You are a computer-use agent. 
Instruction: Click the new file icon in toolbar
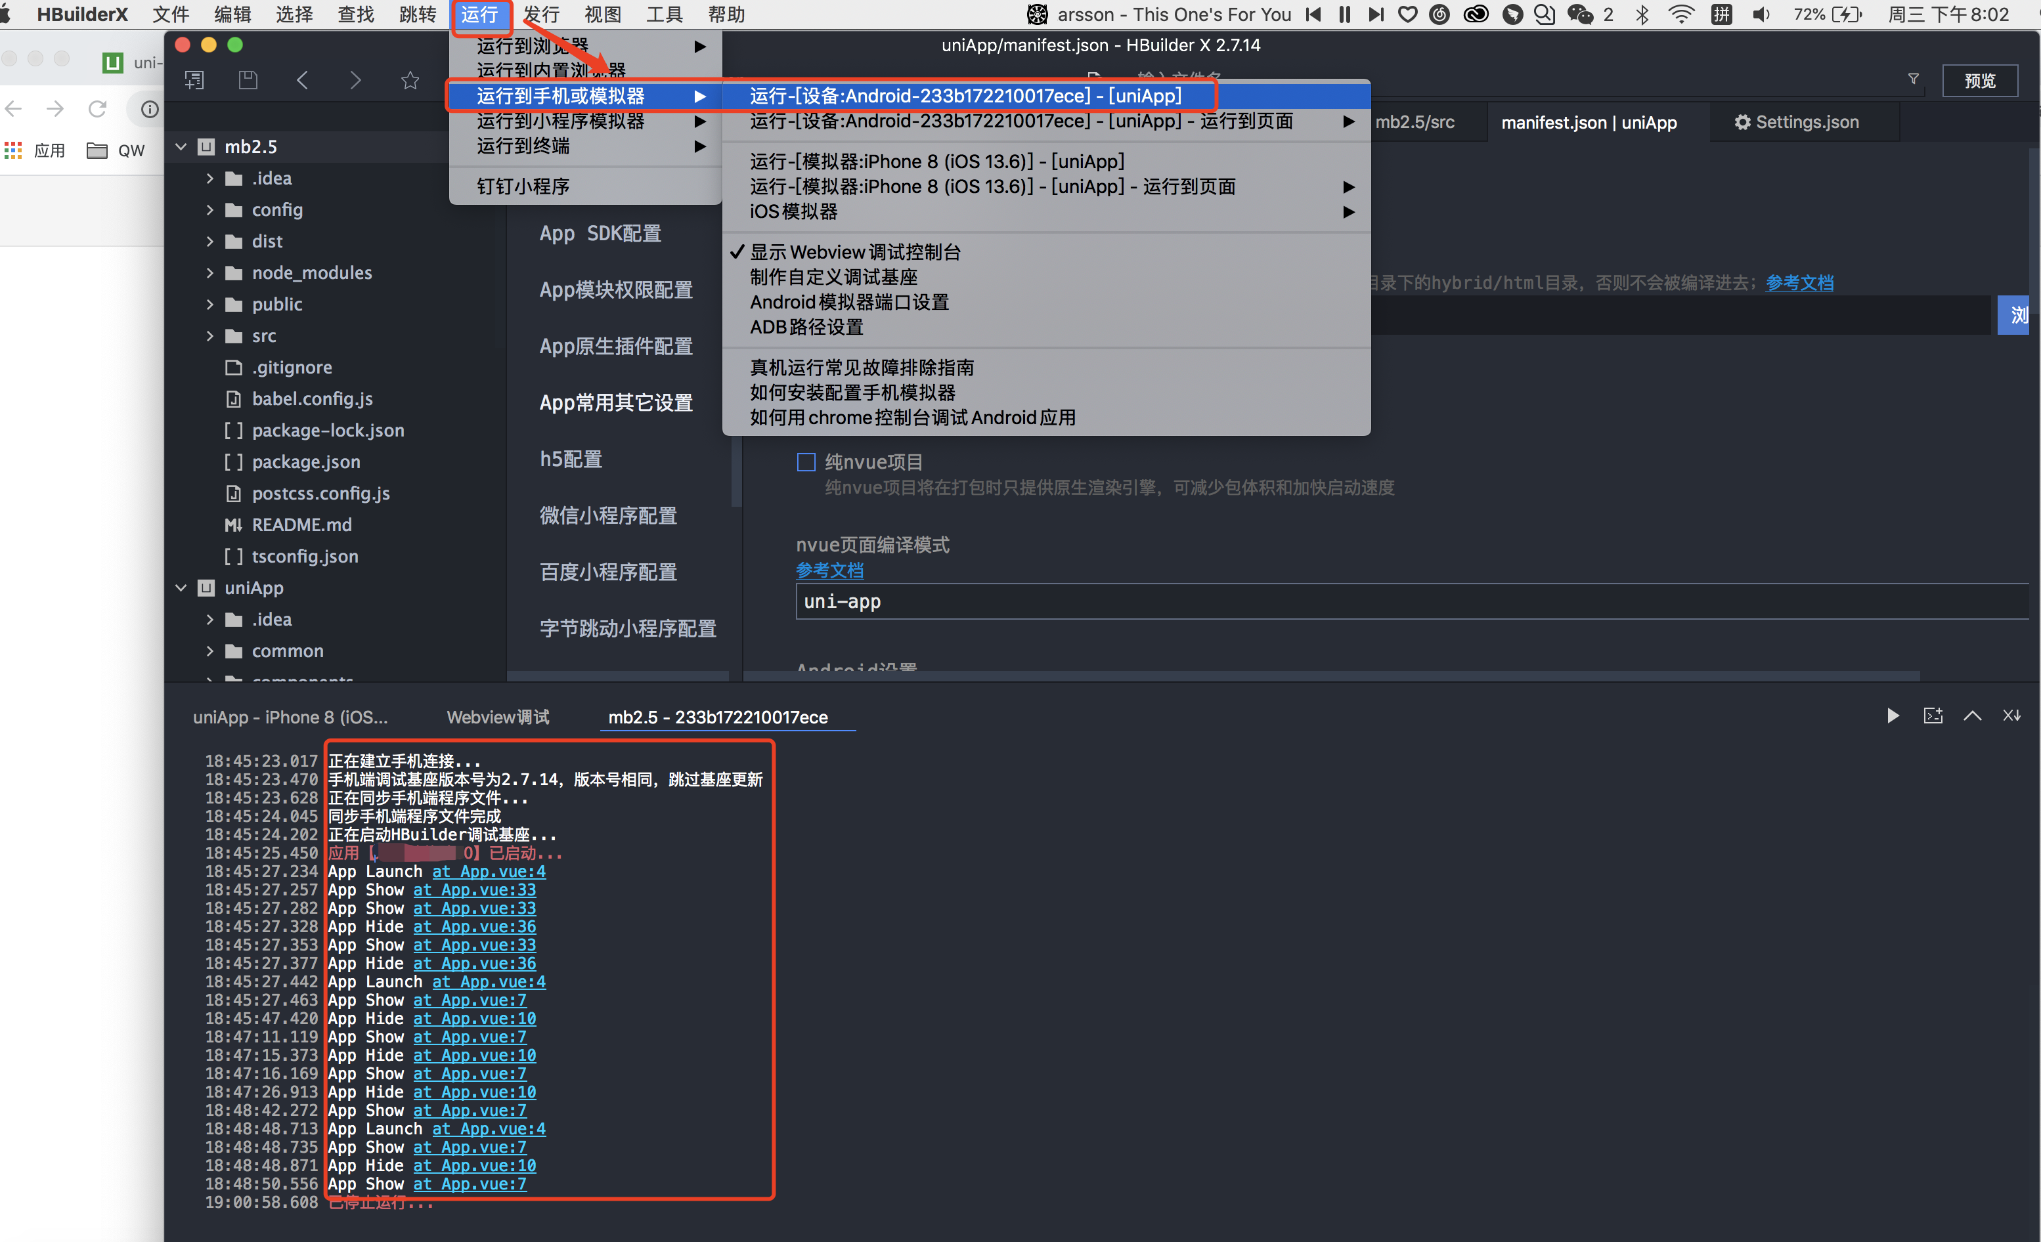[194, 79]
